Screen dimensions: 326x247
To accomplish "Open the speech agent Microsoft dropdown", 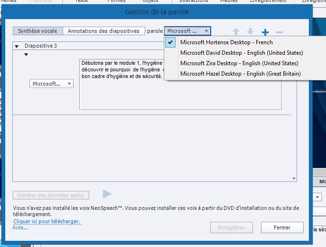I will tap(187, 31).
